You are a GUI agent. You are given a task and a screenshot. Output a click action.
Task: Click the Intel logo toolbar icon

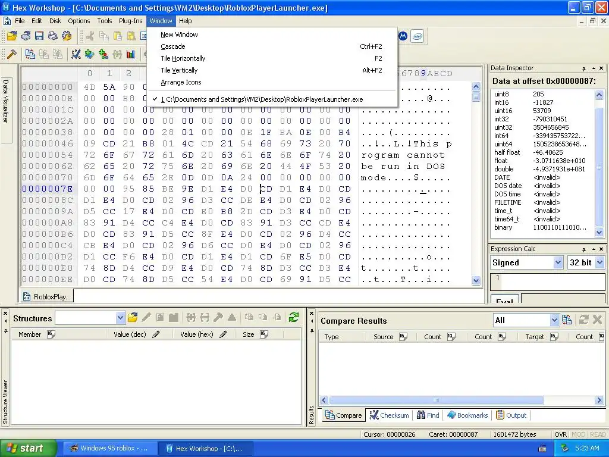417,36
